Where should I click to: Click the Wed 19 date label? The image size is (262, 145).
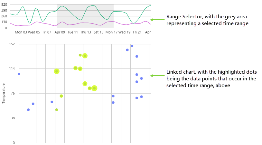tap(124, 32)
